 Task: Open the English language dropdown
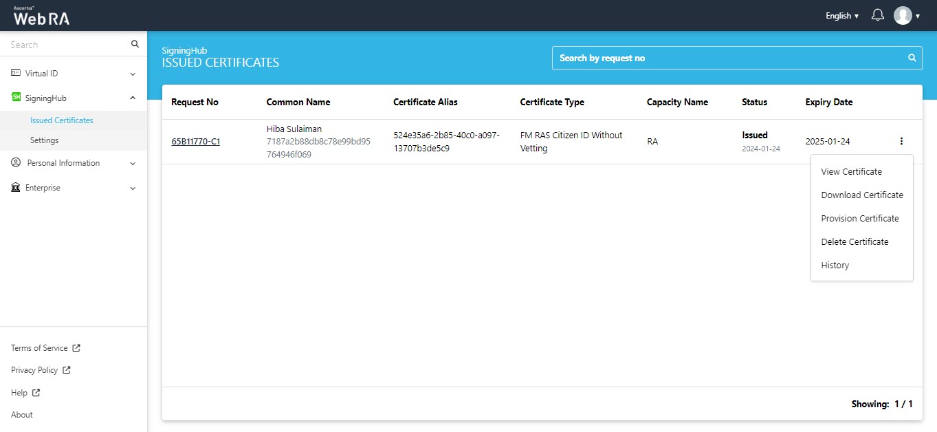[x=842, y=16]
